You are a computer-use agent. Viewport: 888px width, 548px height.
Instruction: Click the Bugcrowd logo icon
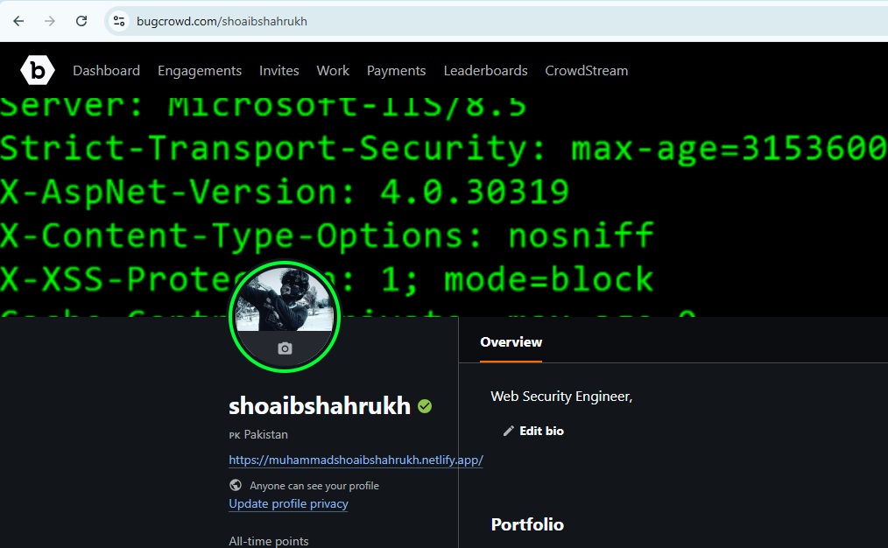(x=38, y=70)
